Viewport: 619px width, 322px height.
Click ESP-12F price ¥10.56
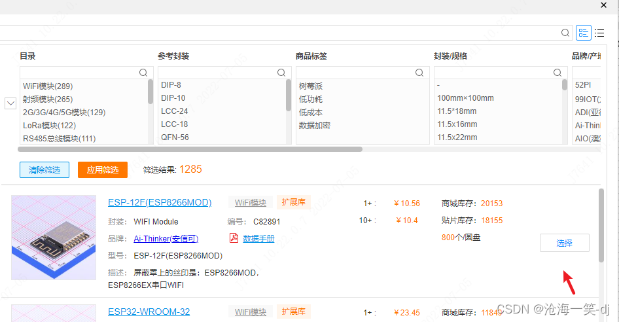tap(407, 204)
